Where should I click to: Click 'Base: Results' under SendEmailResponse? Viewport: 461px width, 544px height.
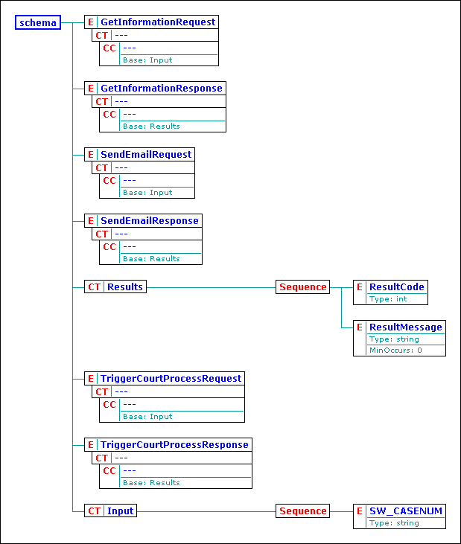151,259
